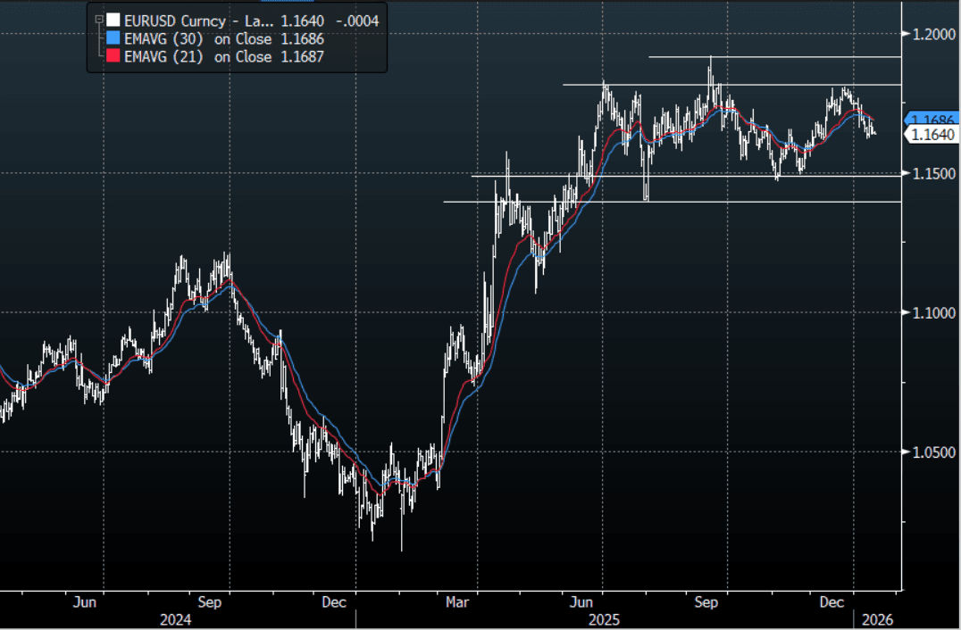This screenshot has height=630, width=961.
Task: Click the 1.2000 label on price axis
Action: 934,34
